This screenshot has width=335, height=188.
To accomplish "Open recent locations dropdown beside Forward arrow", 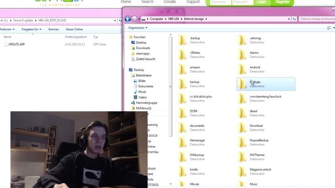I will coord(139,19).
